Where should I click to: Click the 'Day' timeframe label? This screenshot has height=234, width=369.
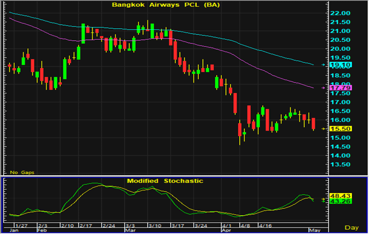(x=351, y=227)
